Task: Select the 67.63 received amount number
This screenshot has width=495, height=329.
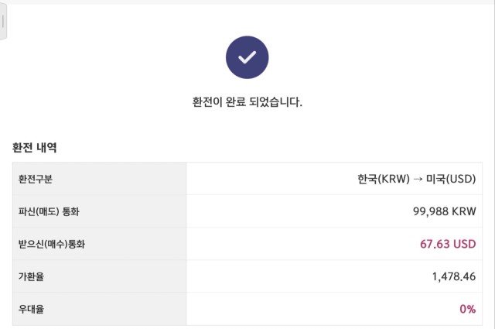Action: click(x=435, y=244)
